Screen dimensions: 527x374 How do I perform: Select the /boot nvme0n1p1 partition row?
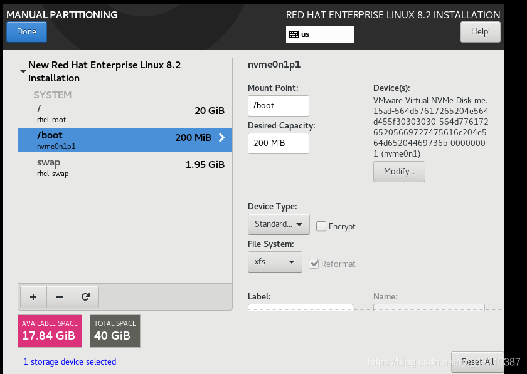(x=125, y=140)
